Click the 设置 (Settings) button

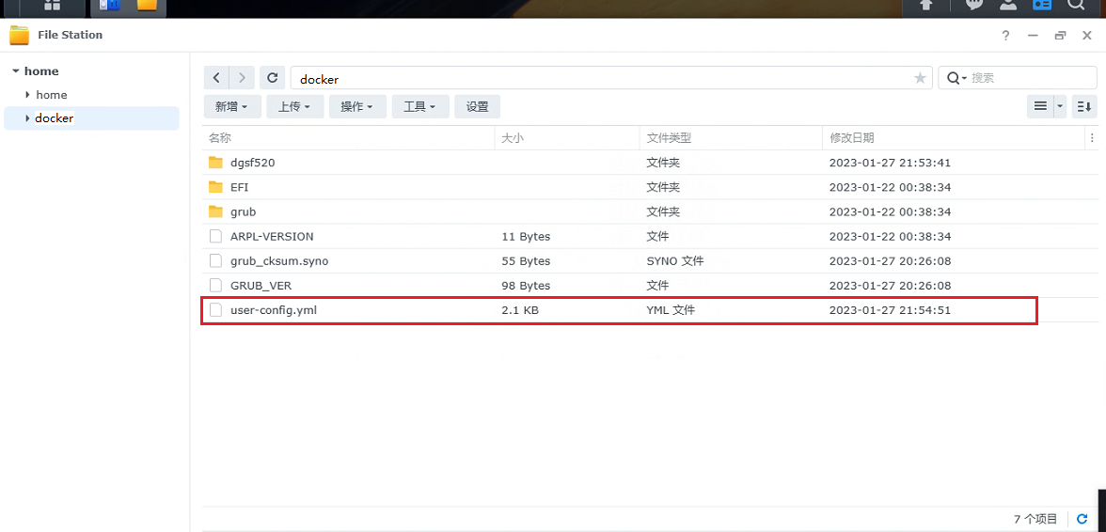pyautogui.click(x=477, y=106)
